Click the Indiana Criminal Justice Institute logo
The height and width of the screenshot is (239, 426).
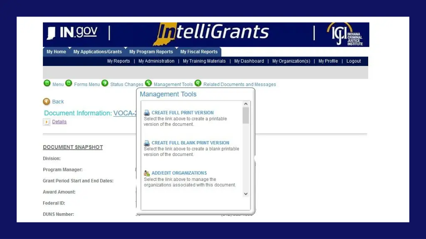pyautogui.click(x=345, y=34)
